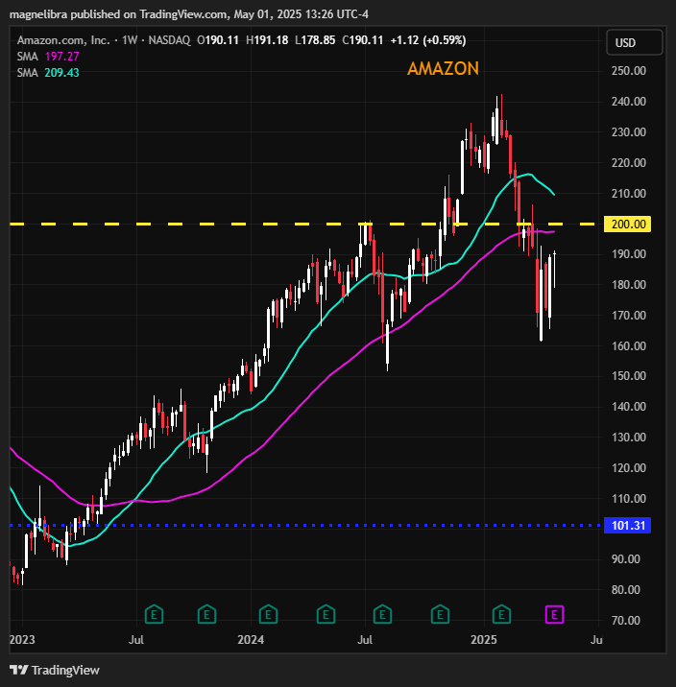
Task: Click the 2024 time axis label
Action: 251,640
